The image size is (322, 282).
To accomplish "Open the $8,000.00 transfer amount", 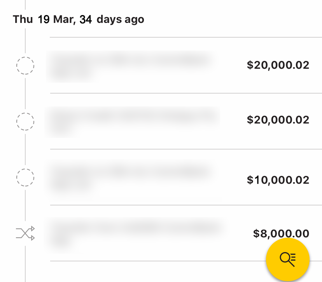I will (281, 233).
